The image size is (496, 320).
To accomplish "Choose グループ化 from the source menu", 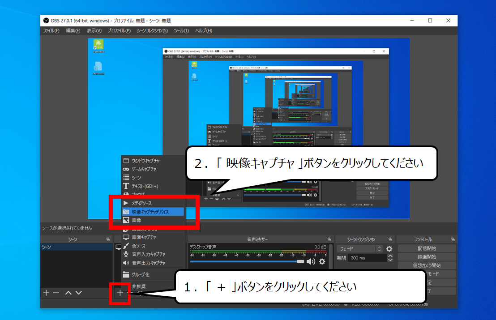I will pos(154,274).
